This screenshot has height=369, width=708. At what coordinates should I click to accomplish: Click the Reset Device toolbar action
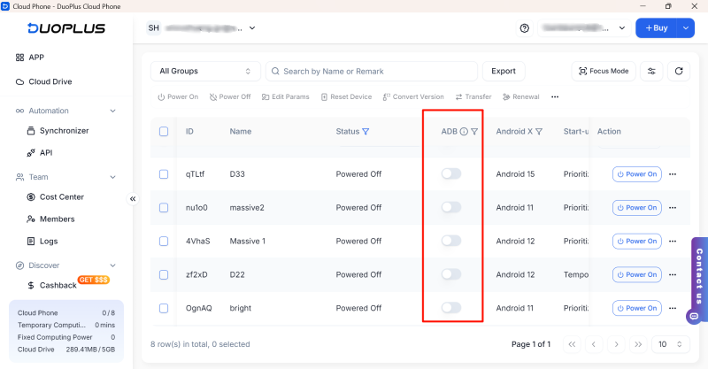346,96
